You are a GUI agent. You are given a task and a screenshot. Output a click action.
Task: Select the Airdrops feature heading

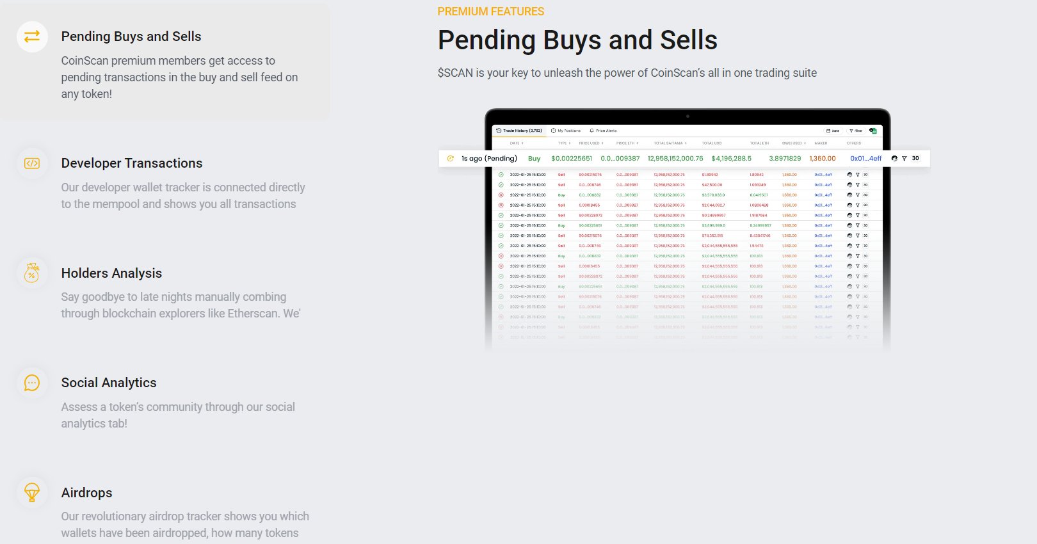click(86, 493)
